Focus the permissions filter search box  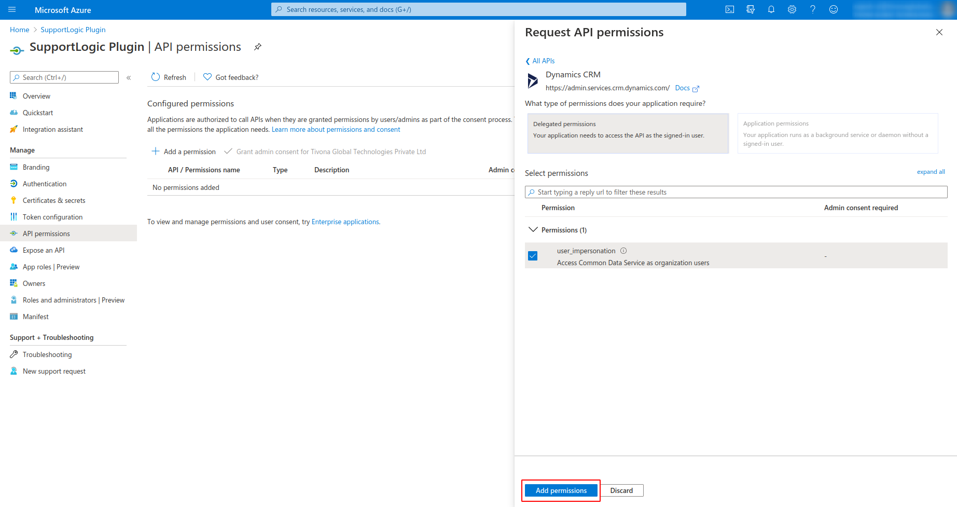coord(736,192)
